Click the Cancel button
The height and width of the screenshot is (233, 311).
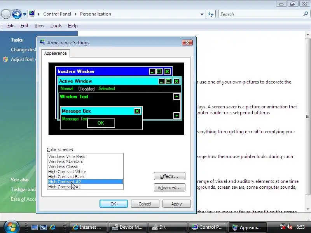[x=145, y=204]
